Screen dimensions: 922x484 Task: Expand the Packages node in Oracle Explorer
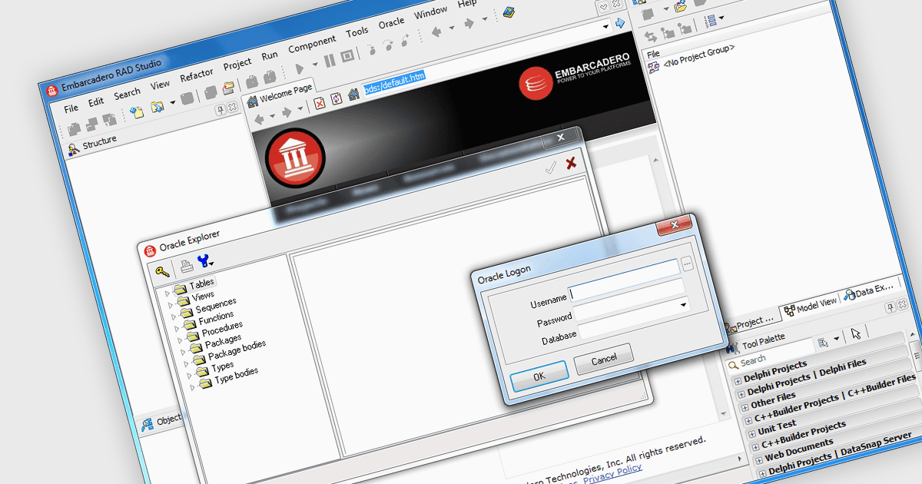coord(184,351)
